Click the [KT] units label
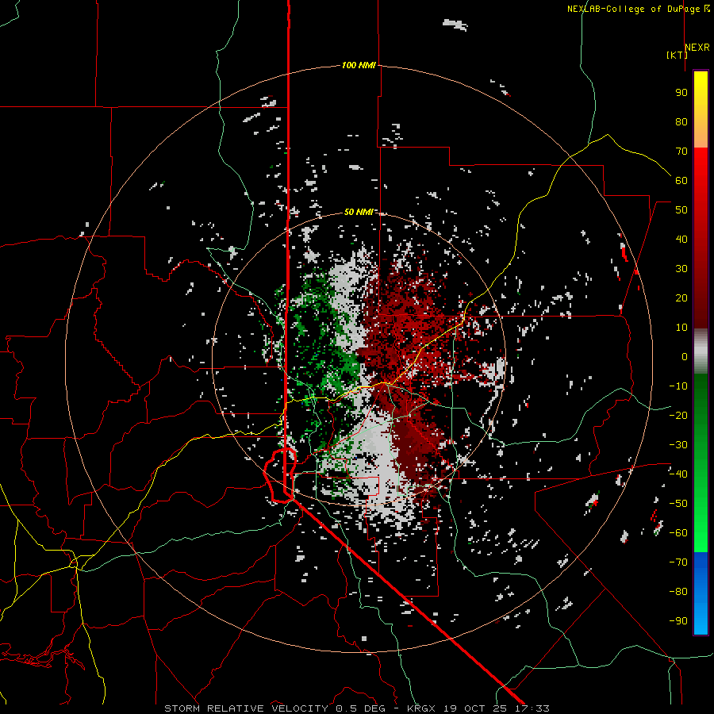714x714 pixels. [x=677, y=55]
